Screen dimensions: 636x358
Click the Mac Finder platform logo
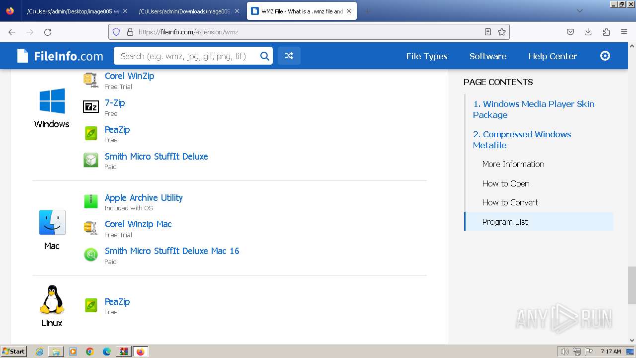pyautogui.click(x=52, y=222)
